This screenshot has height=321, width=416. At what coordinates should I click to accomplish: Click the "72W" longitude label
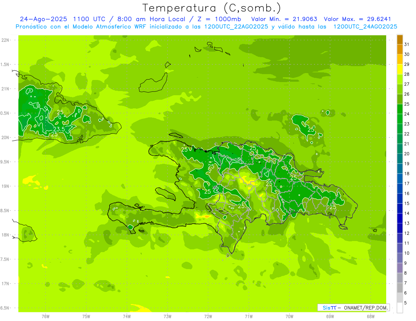click(208, 316)
